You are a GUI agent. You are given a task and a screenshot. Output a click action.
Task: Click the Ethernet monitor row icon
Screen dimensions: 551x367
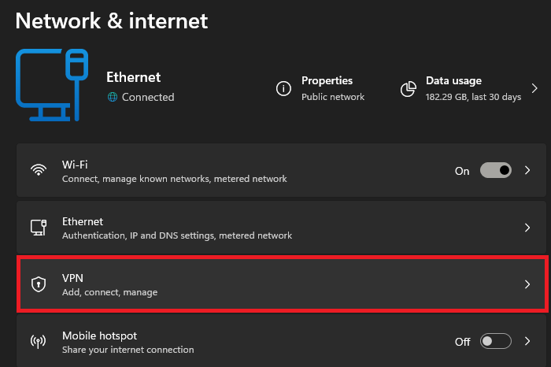(38, 228)
